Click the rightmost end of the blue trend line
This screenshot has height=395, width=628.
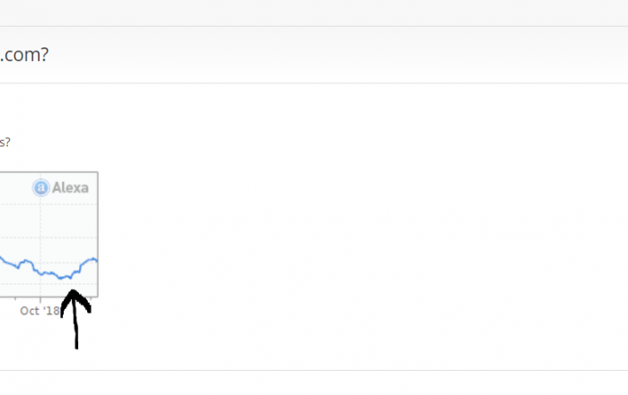coord(96,261)
